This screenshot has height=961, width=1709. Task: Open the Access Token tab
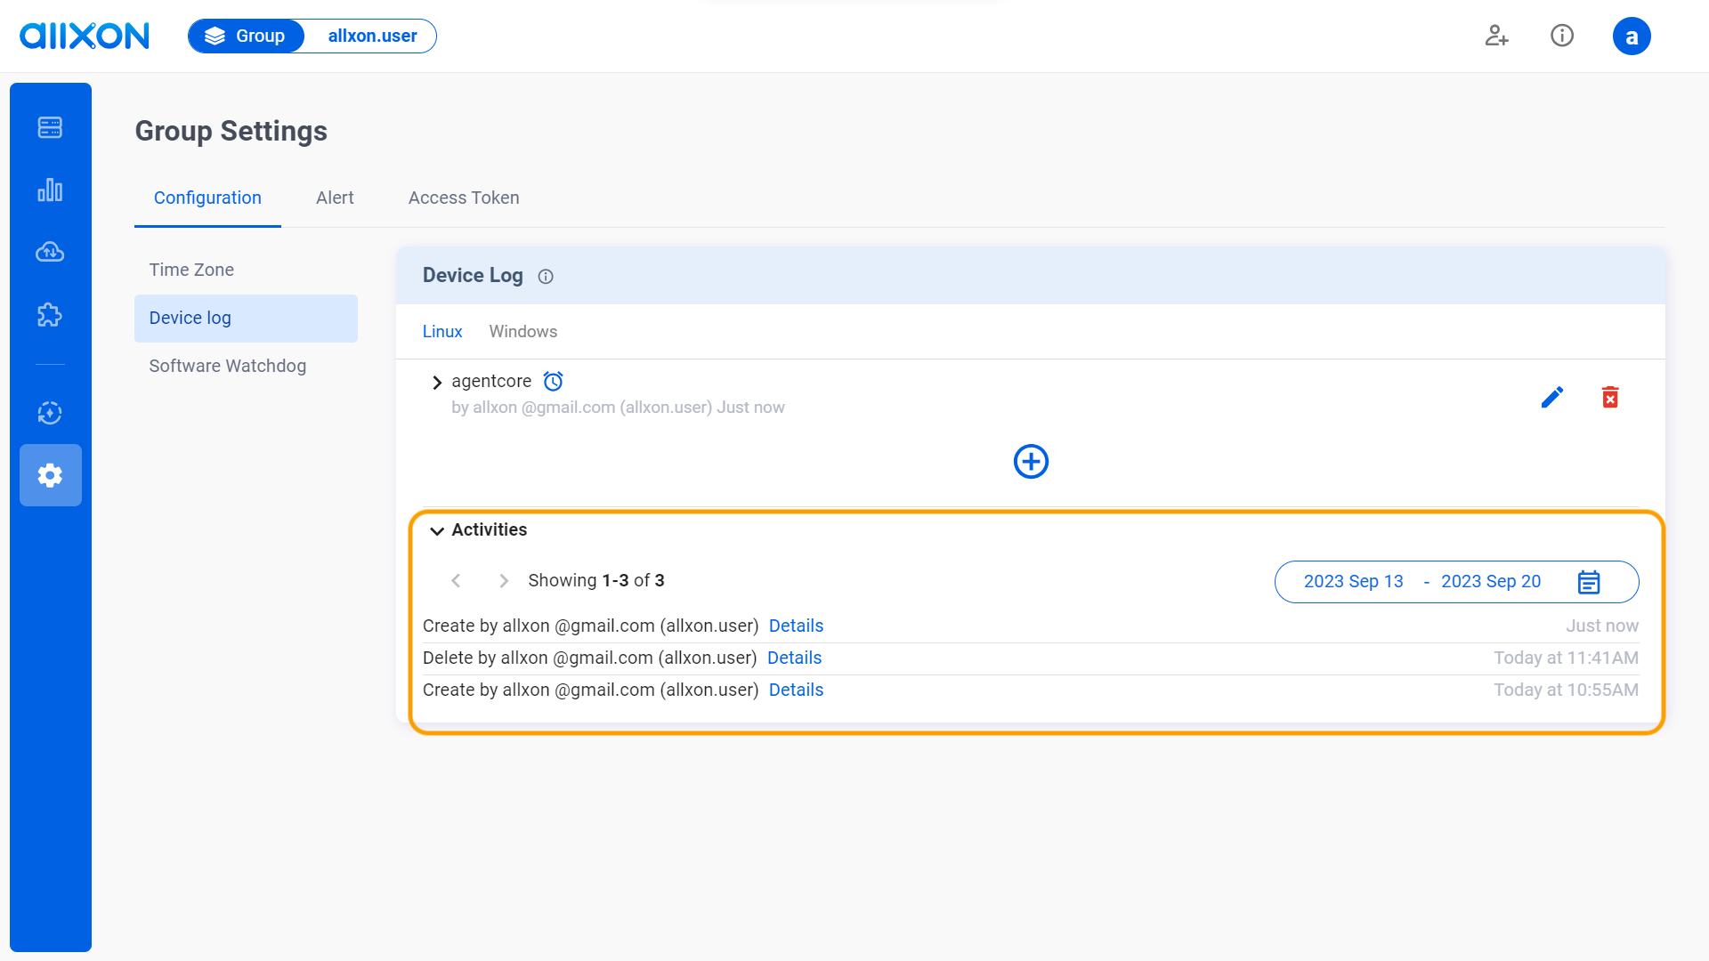464,198
